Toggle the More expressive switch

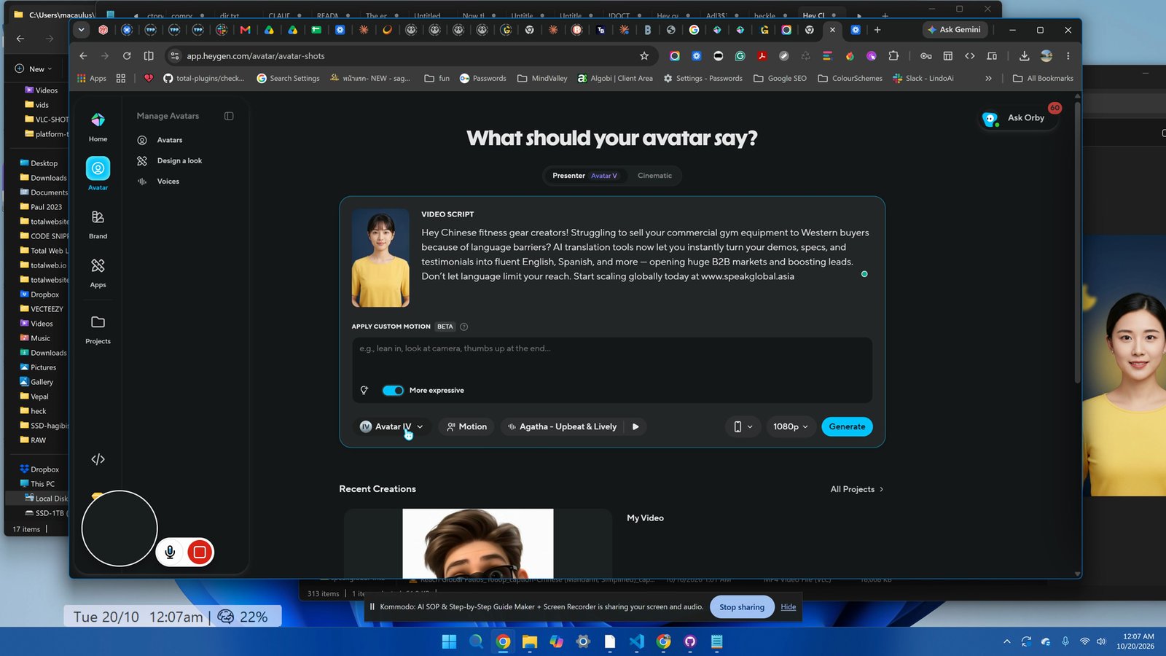pos(393,391)
